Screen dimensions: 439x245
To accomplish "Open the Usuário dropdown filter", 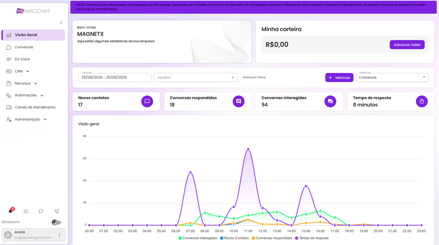I will point(196,77).
